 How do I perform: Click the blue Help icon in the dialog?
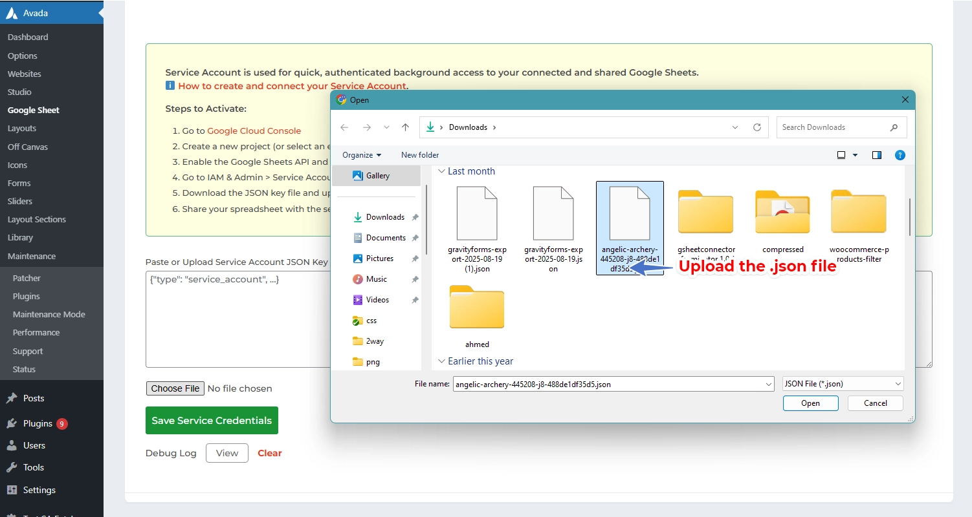900,154
